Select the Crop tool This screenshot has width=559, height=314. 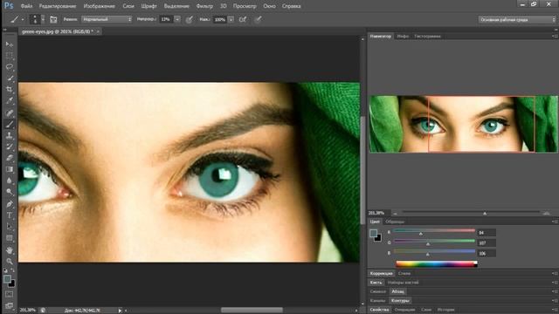[10, 90]
